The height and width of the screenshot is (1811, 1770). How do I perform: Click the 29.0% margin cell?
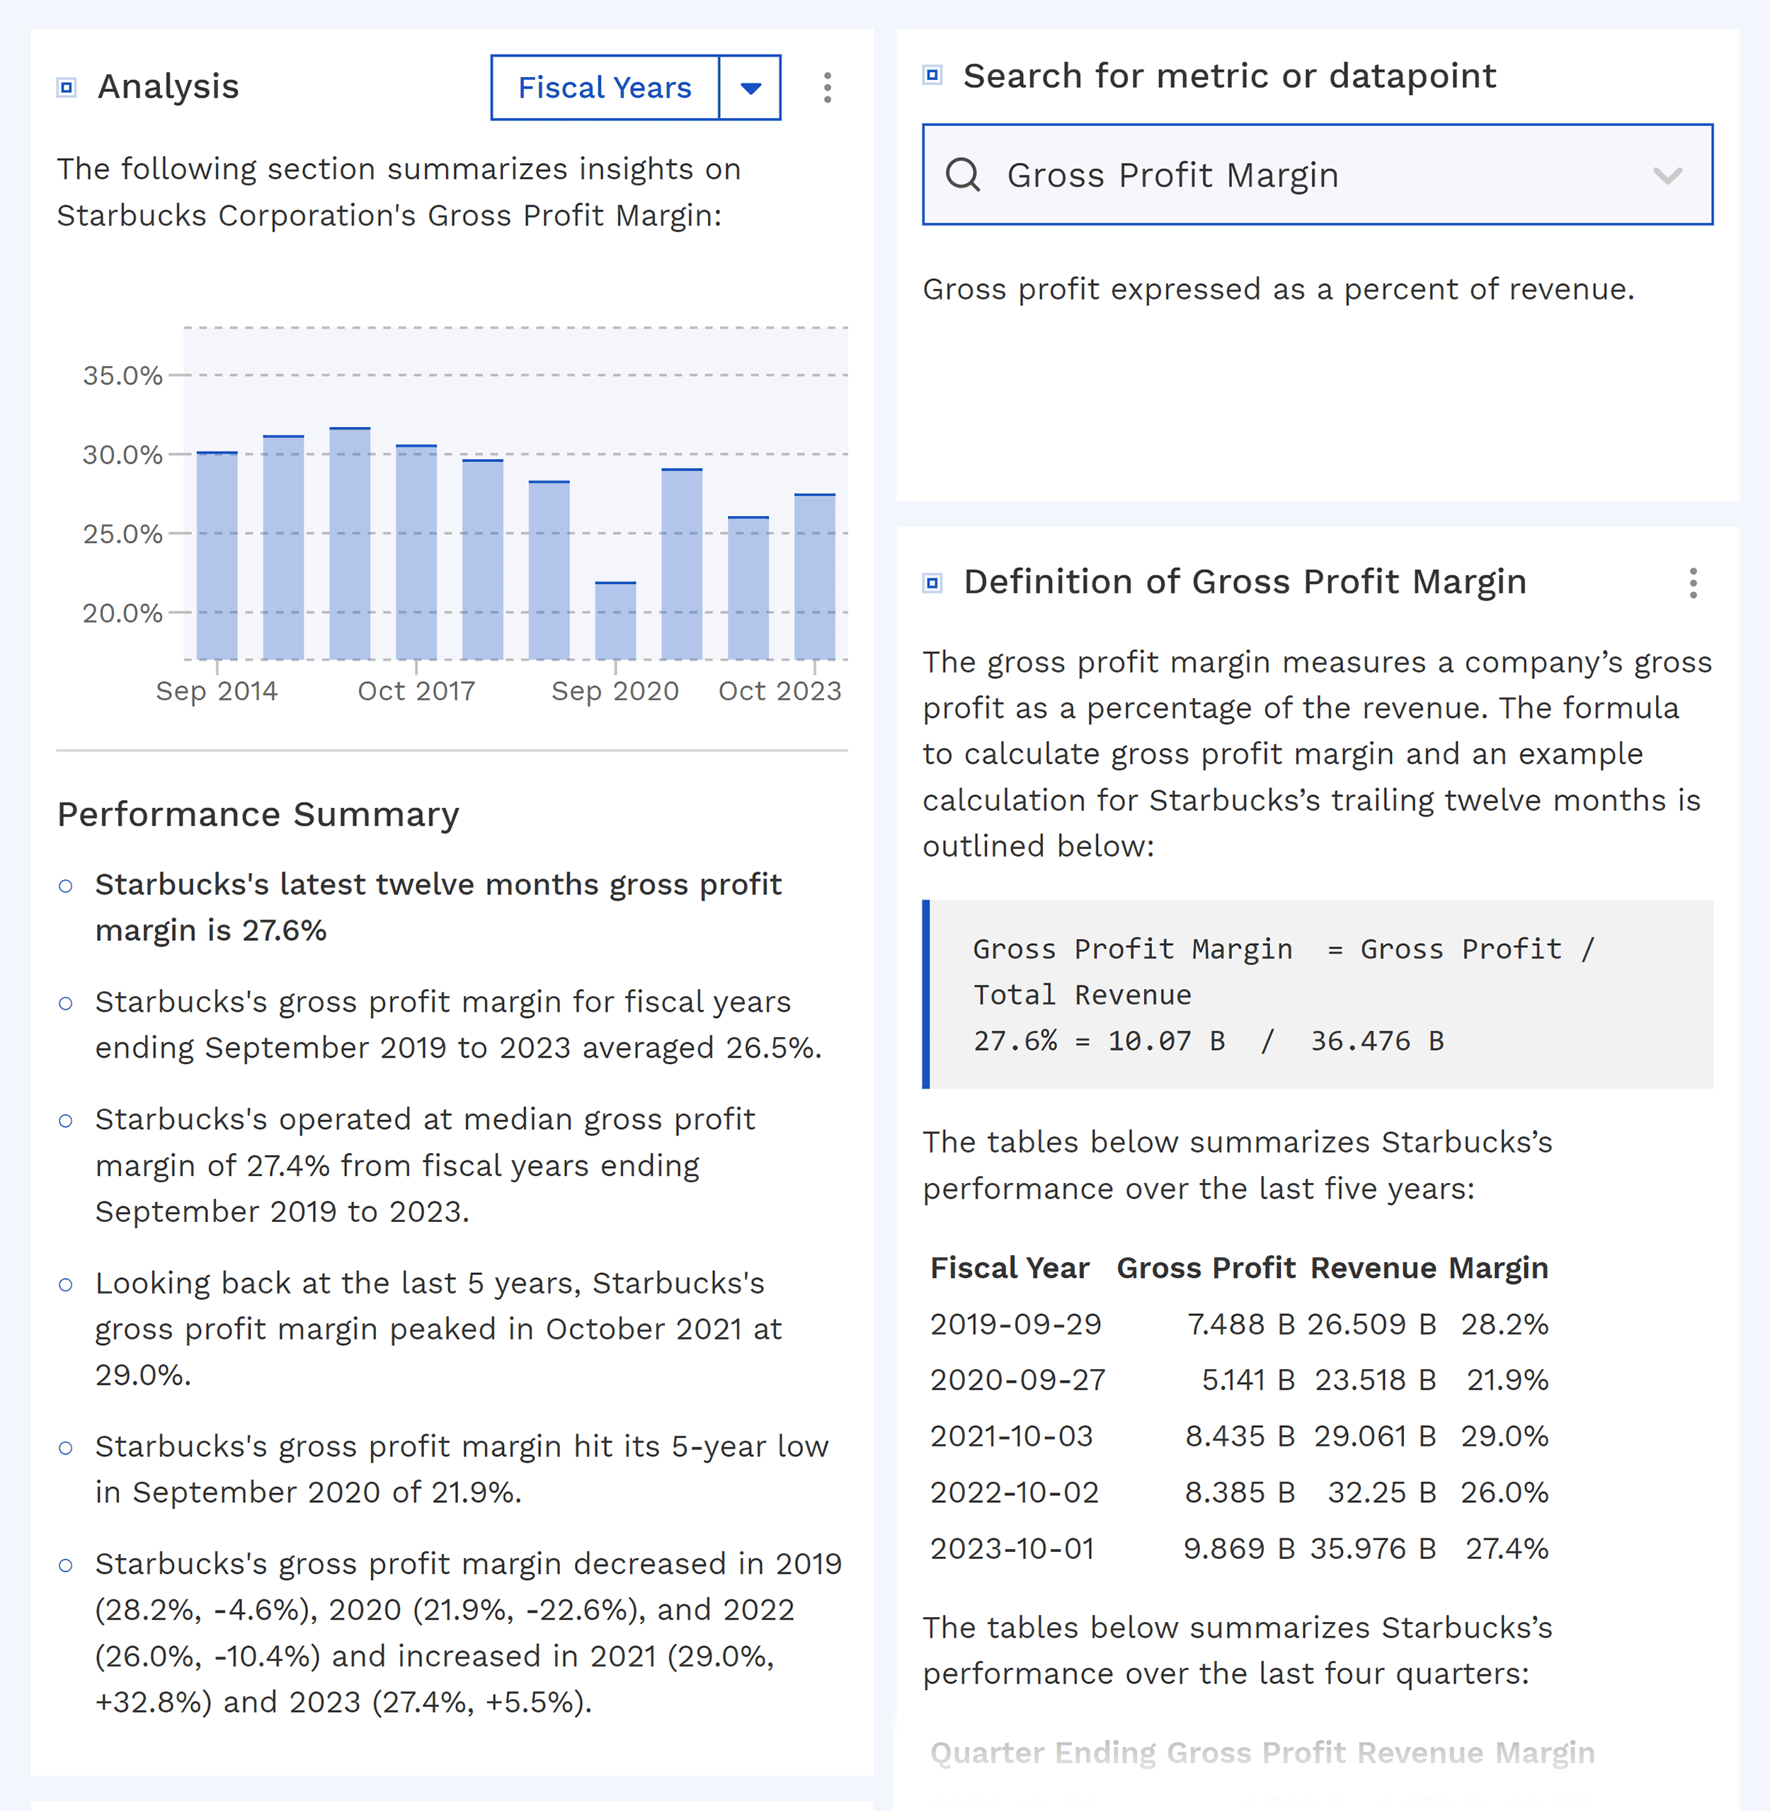point(1504,1436)
